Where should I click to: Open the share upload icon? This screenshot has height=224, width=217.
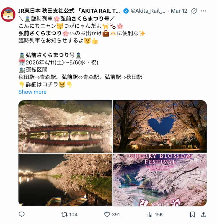point(203,214)
